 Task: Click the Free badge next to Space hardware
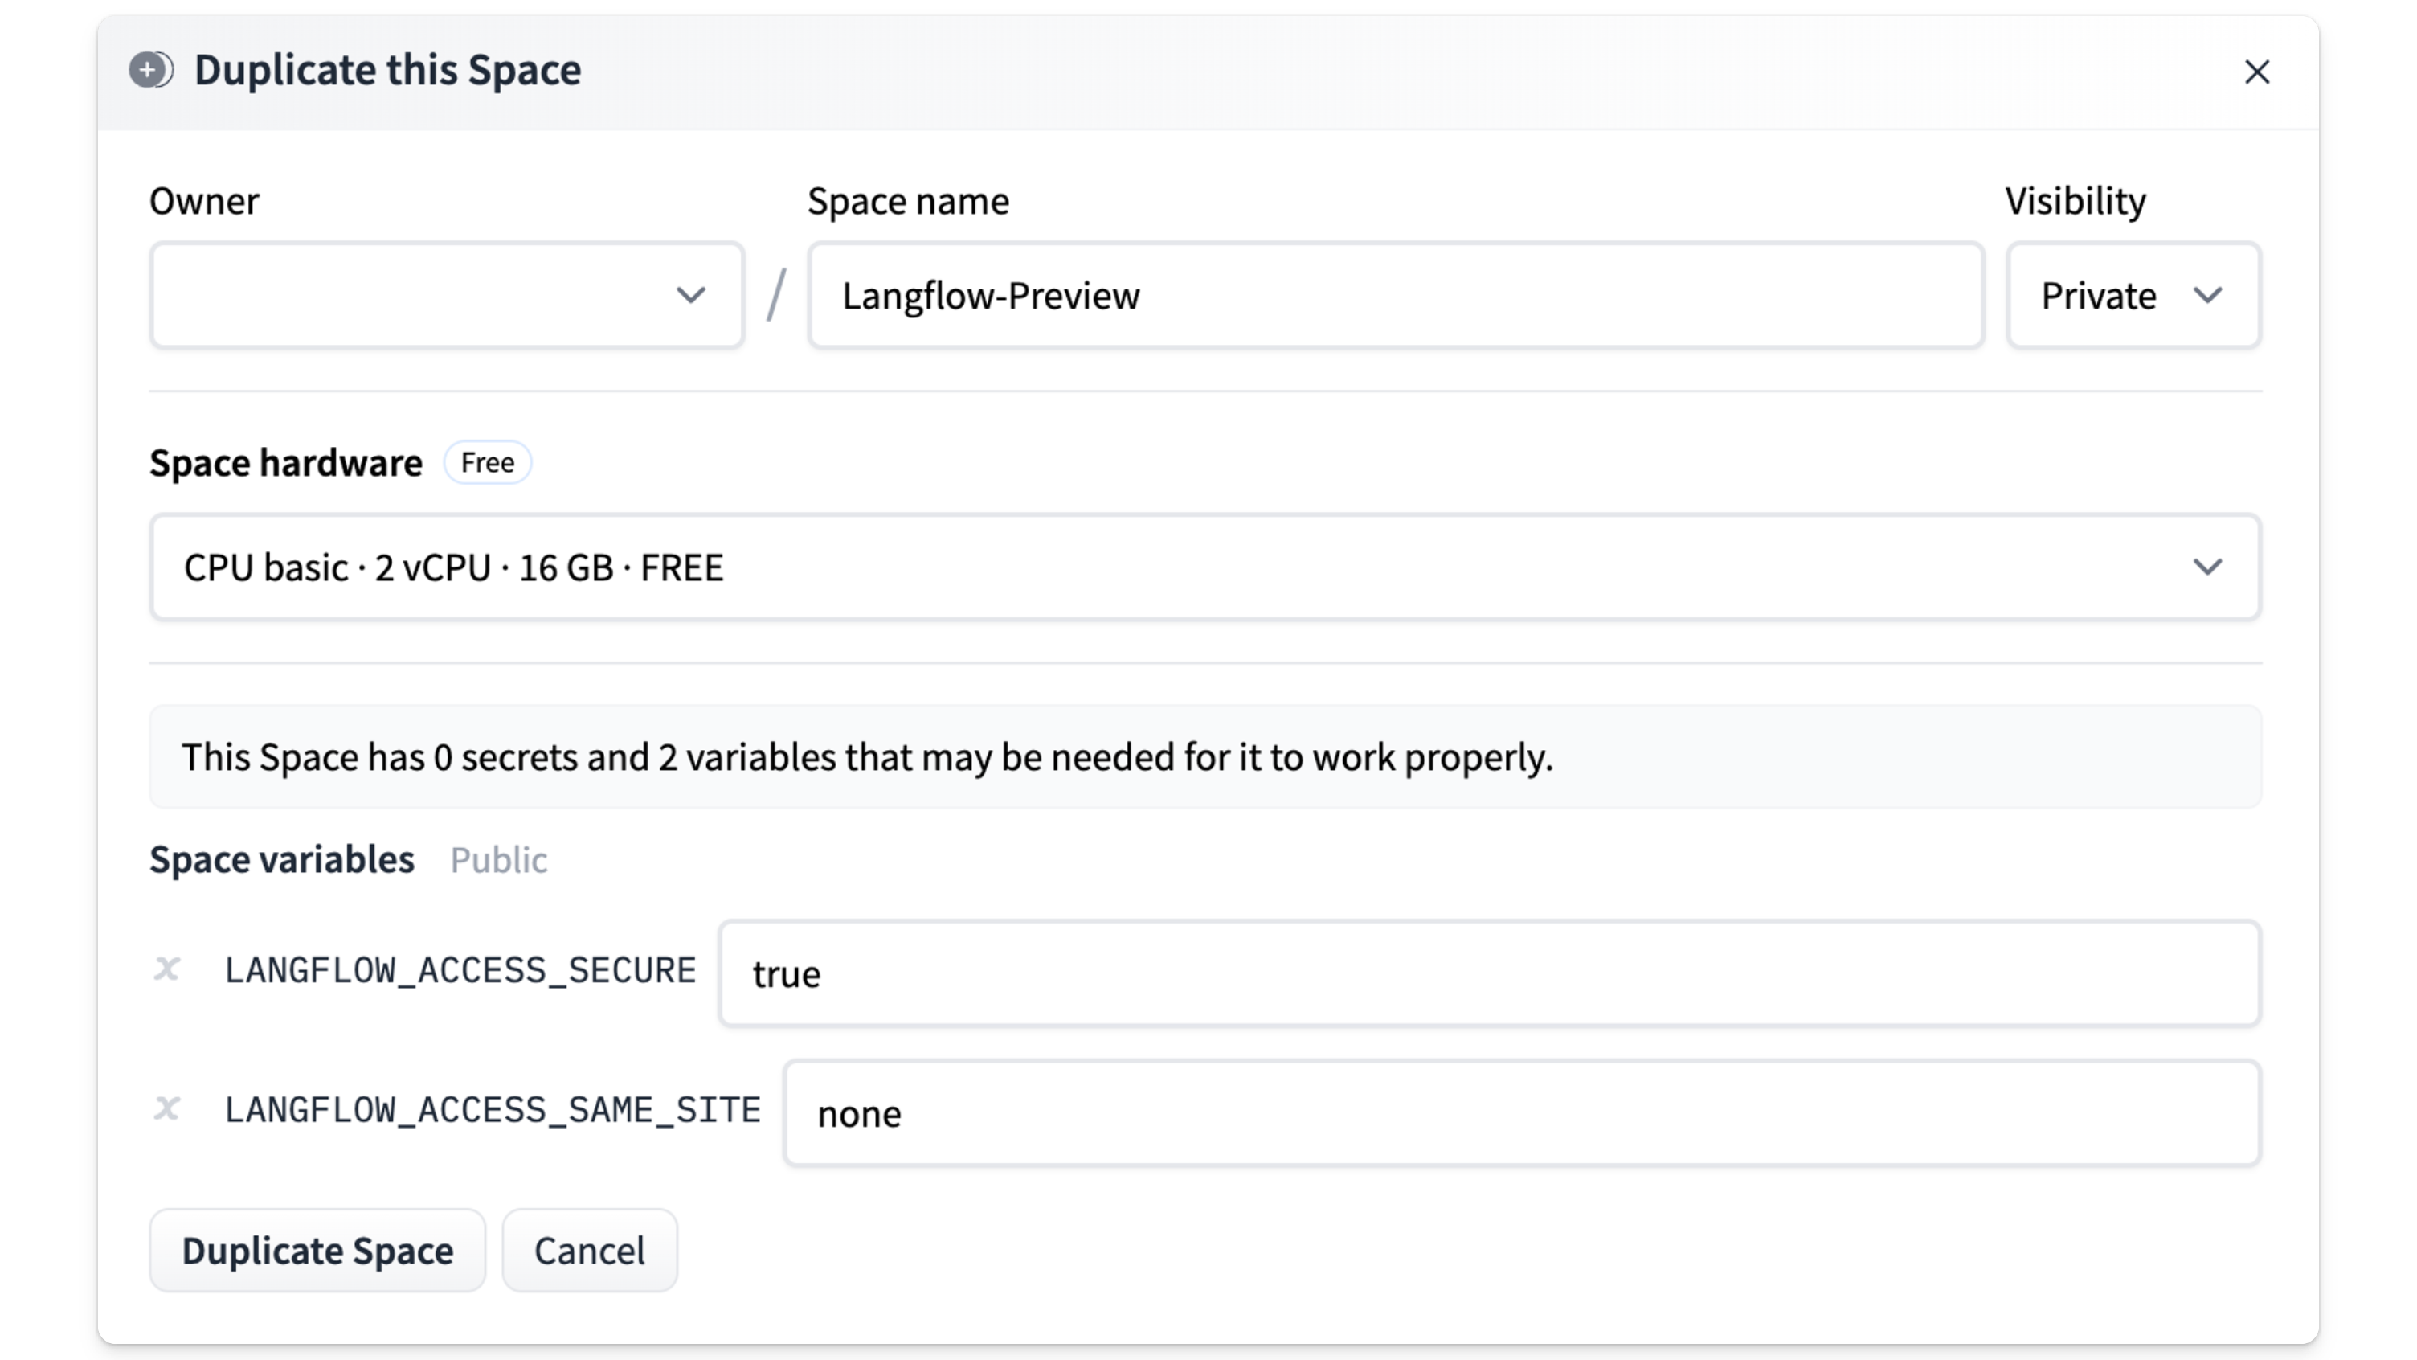(487, 463)
